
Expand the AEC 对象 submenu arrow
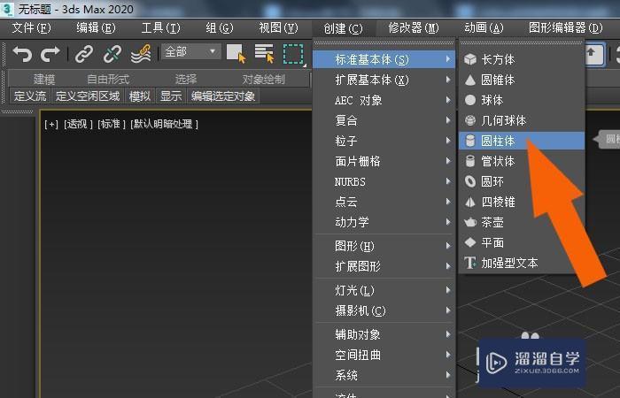click(448, 100)
